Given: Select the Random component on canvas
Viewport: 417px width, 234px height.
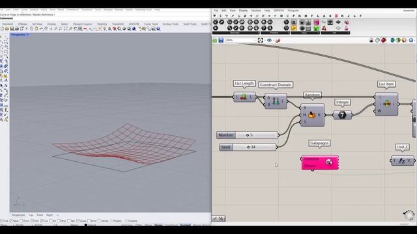Looking at the screenshot, I should coord(312,115).
